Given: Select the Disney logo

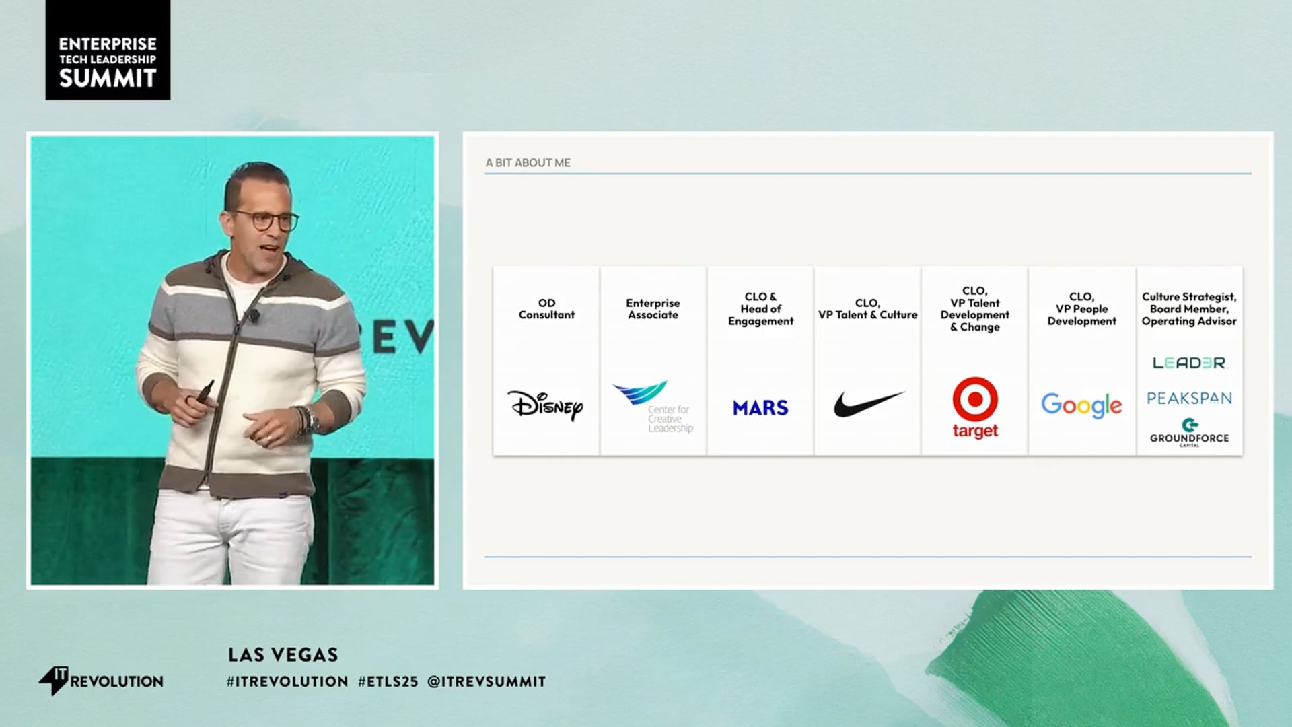Looking at the screenshot, I should [546, 405].
